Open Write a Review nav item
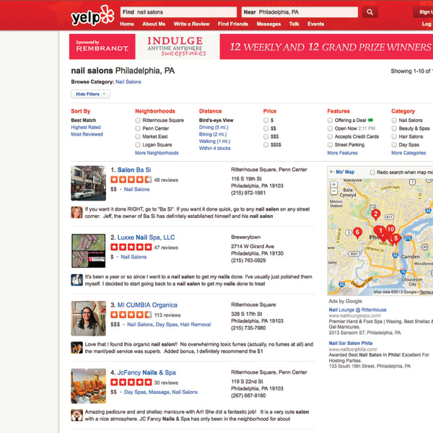The width and height of the screenshot is (433, 433). [191, 24]
